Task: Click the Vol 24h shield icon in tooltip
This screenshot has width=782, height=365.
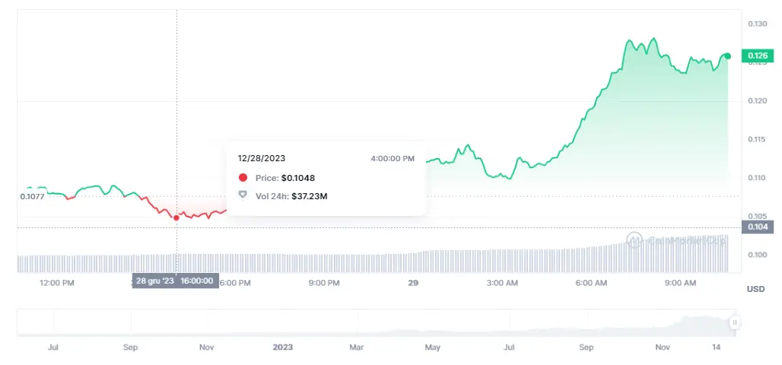Action: (243, 195)
